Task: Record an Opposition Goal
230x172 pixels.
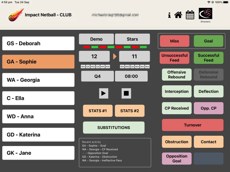Action: point(177,159)
